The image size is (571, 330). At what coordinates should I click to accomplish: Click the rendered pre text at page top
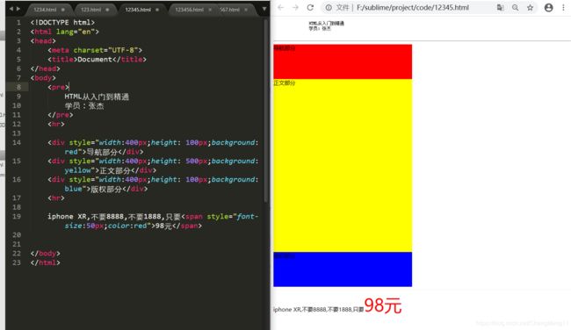(x=326, y=25)
